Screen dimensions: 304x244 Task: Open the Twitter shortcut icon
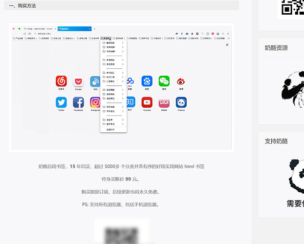click(x=61, y=102)
